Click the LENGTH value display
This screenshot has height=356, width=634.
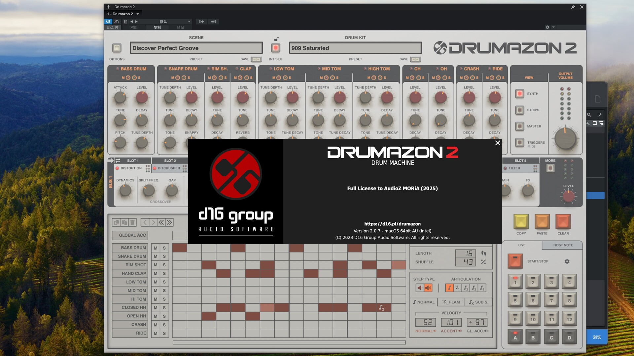pos(466,253)
